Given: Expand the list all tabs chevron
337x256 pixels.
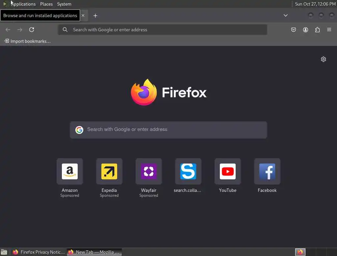Looking at the screenshot, I should [285, 15].
